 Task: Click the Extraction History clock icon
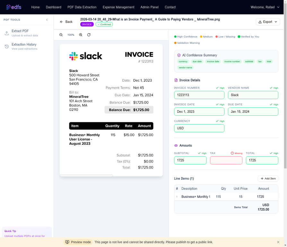coord(7,46)
